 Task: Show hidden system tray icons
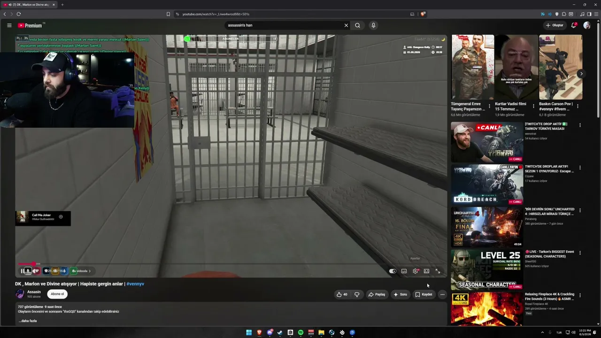[543, 332]
